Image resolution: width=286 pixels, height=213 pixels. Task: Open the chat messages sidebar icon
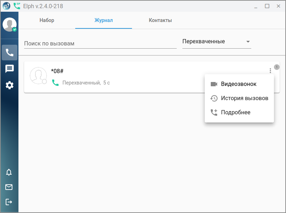point(10,69)
